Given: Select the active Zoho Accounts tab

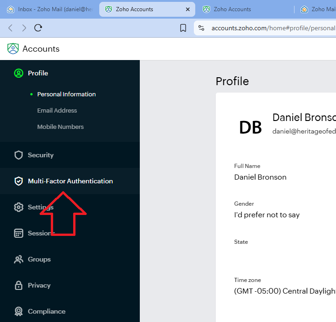Looking at the screenshot, I should [147, 9].
